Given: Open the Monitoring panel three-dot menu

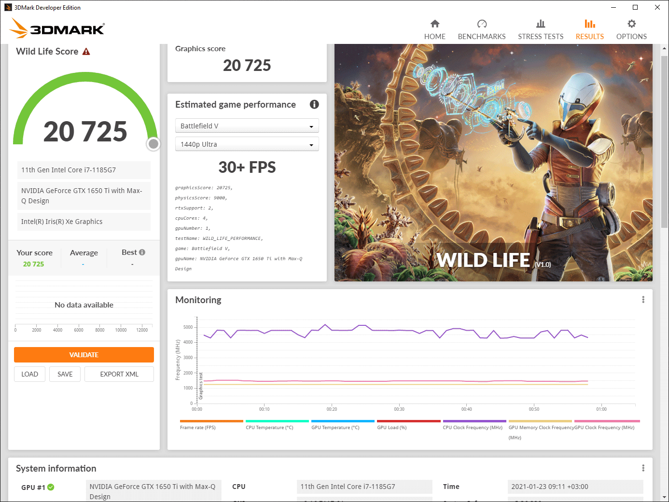Looking at the screenshot, I should pos(643,300).
